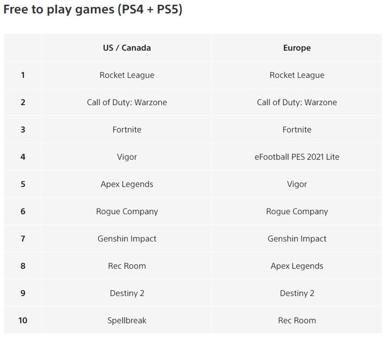Select Rocket League in Europe column

tap(297, 75)
